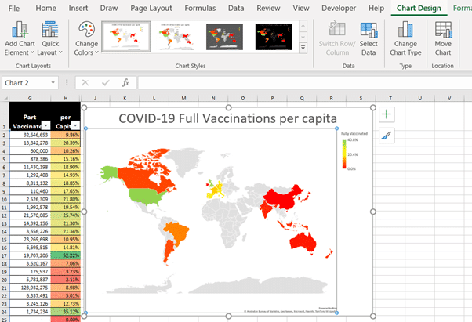Click the green plus Chart Elements button
Viewport: 472px width, 322px height.
(387, 114)
